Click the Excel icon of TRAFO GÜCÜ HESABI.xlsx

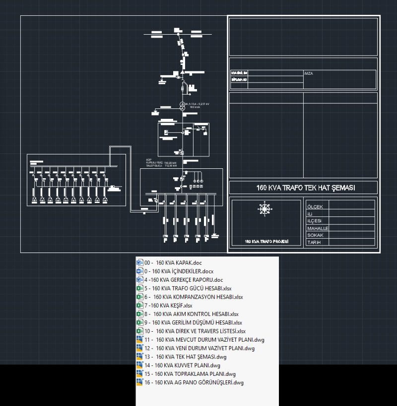(139, 288)
